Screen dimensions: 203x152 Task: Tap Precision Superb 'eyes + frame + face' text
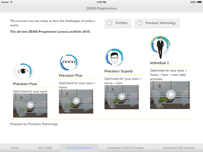click(x=123, y=81)
